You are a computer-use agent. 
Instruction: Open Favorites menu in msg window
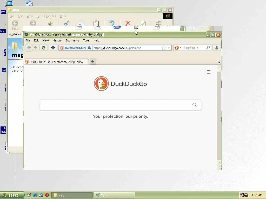coord(50,16)
